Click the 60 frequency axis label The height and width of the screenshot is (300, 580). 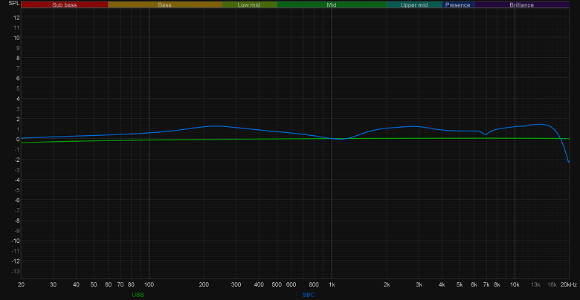click(x=108, y=284)
